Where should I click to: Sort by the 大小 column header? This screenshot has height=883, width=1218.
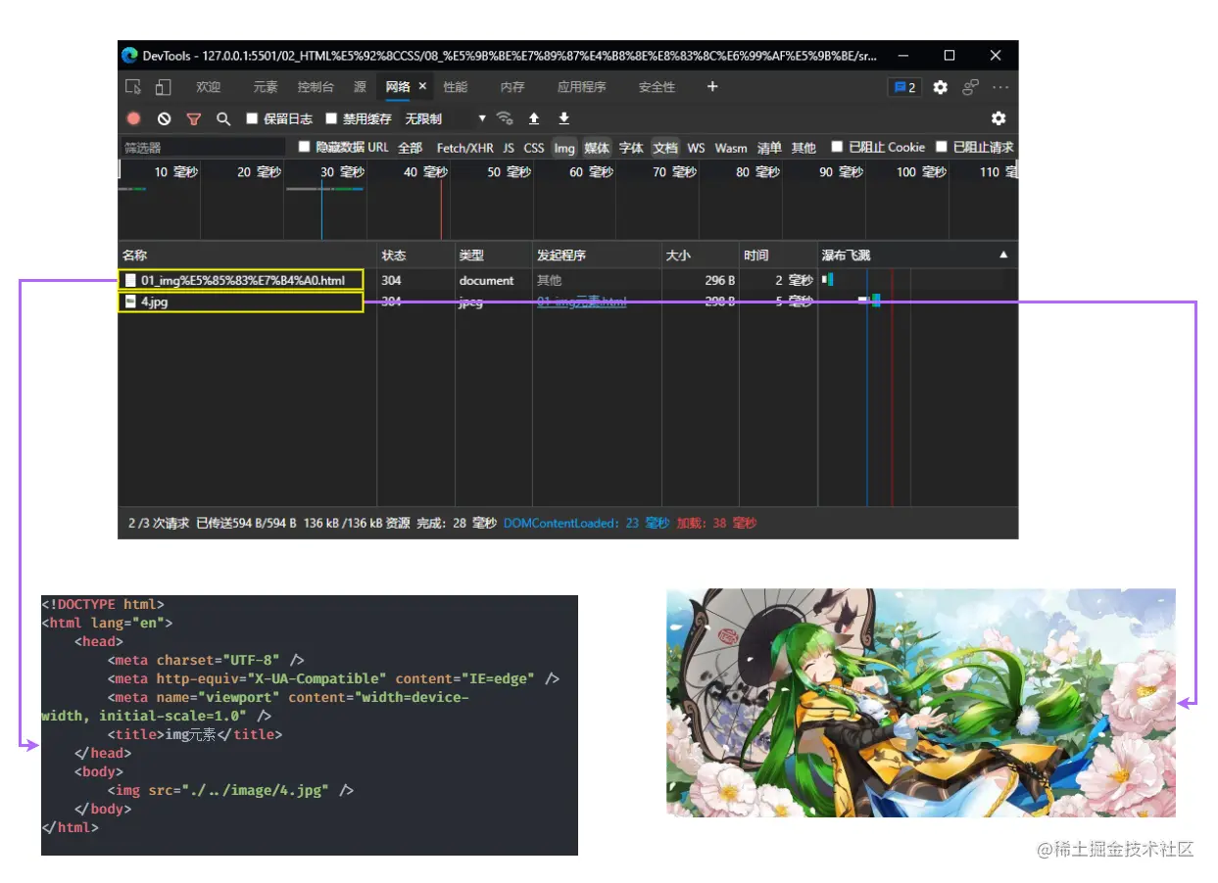tap(701, 256)
